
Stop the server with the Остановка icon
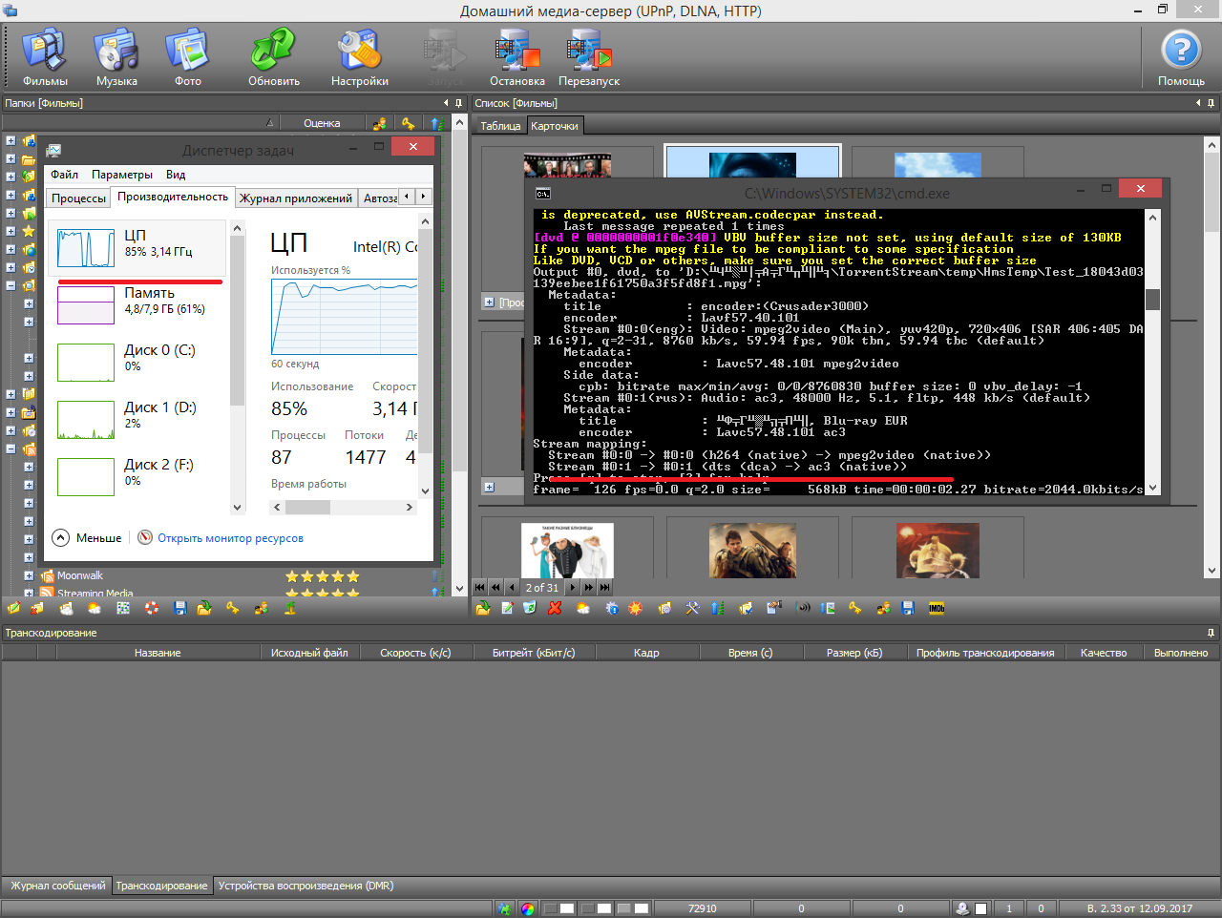tap(516, 55)
